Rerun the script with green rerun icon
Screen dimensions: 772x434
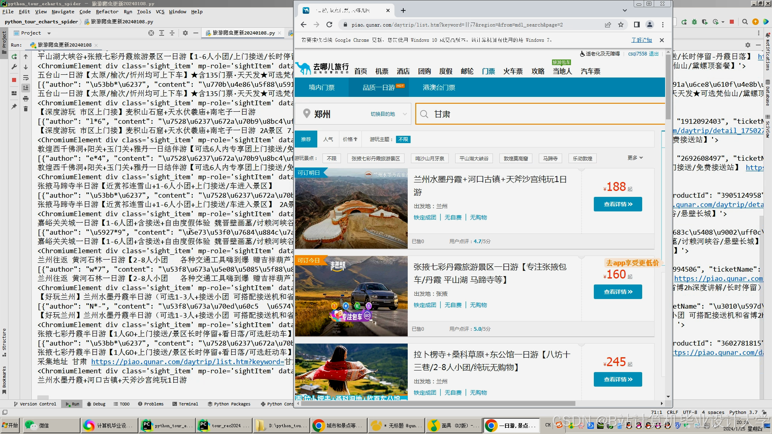pos(14,57)
